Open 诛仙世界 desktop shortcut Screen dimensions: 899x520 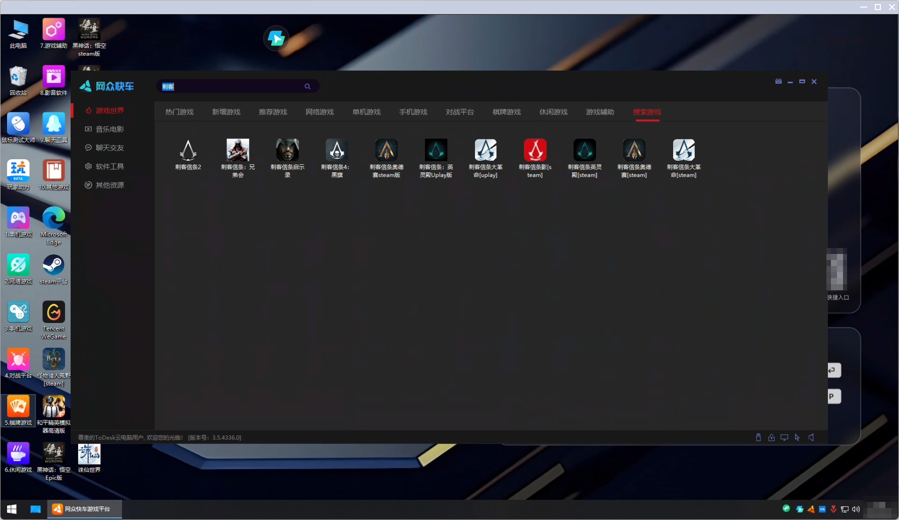89,458
